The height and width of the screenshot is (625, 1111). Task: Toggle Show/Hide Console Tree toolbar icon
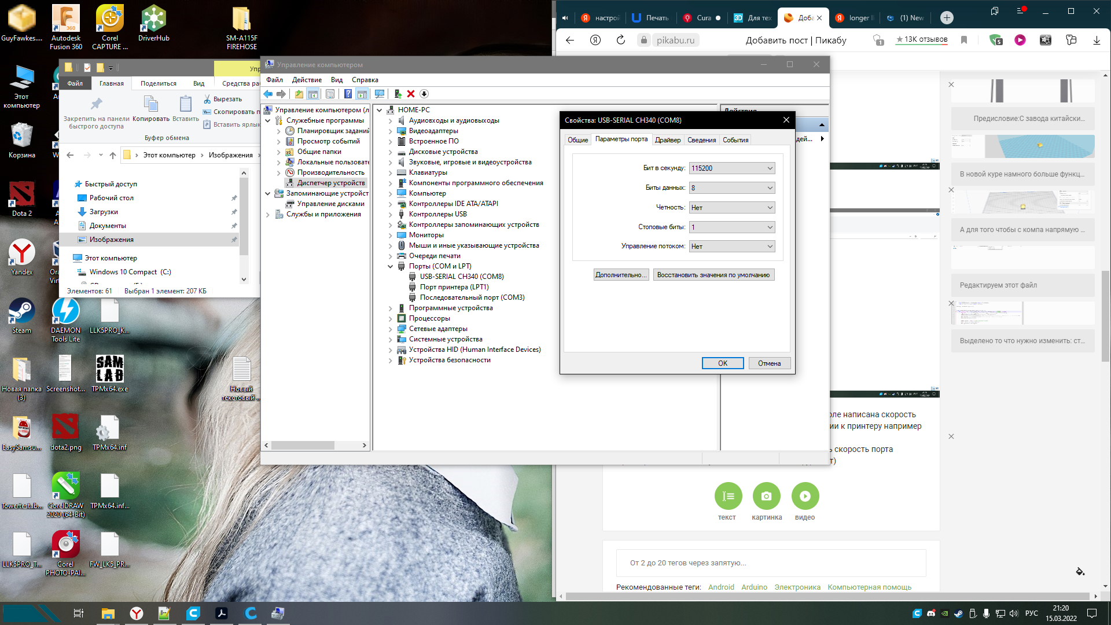(313, 94)
